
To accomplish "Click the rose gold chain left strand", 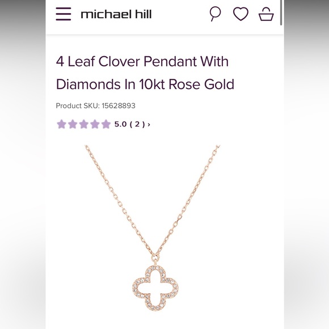I will [x=120, y=200].
